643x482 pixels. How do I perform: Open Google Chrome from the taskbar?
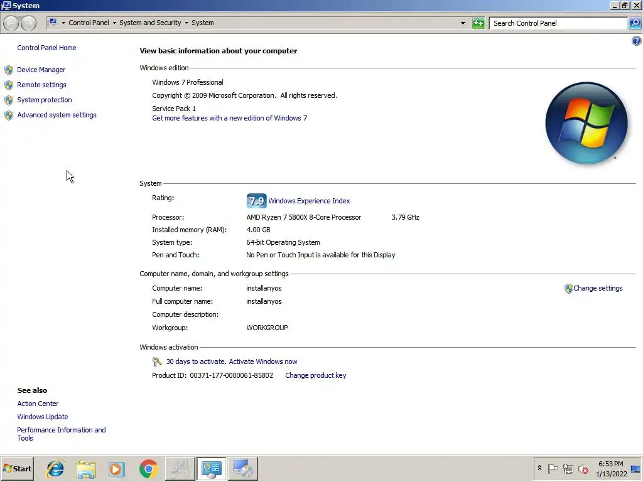pos(148,469)
